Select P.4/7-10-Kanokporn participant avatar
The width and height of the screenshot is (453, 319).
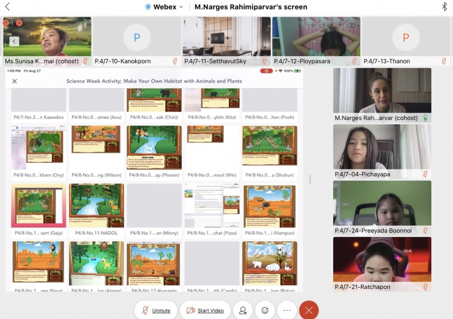point(137,37)
